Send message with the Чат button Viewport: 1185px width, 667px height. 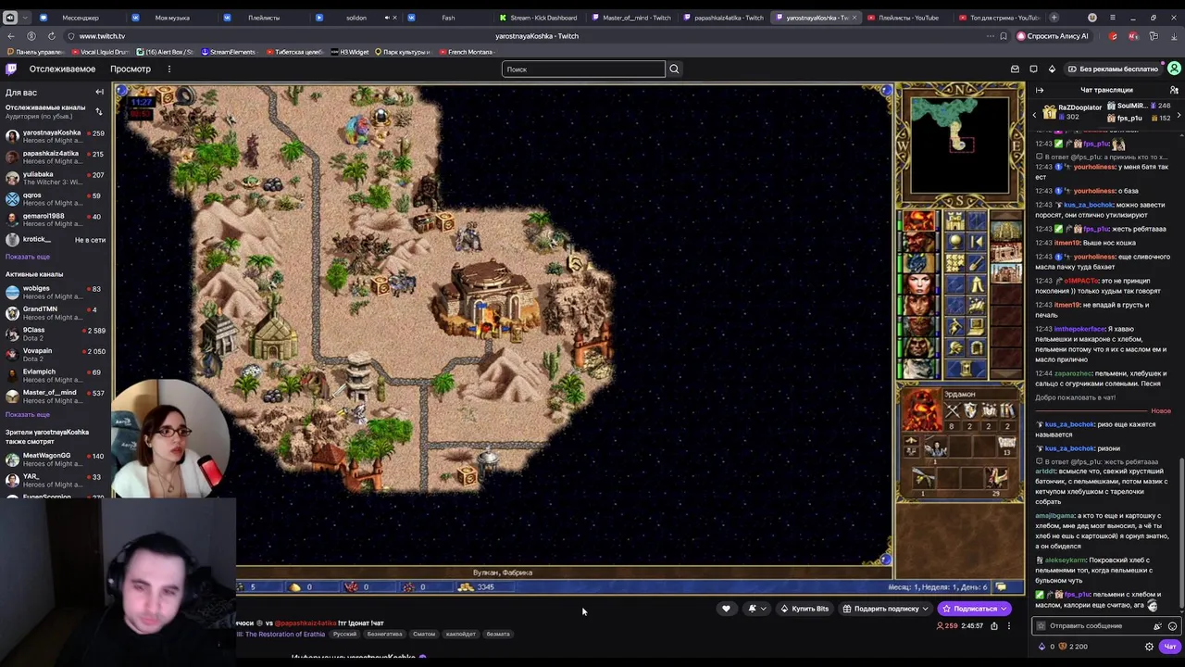tap(1170, 647)
